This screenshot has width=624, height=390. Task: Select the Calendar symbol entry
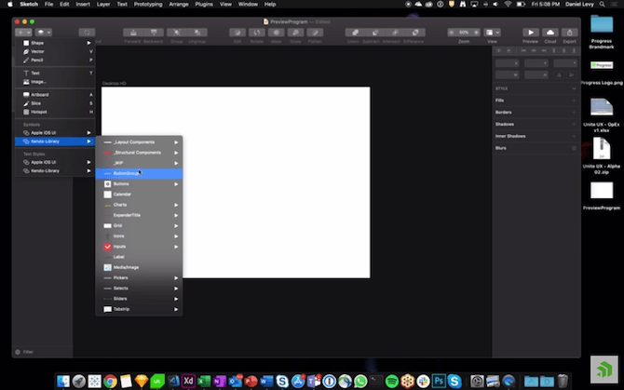[122, 194]
